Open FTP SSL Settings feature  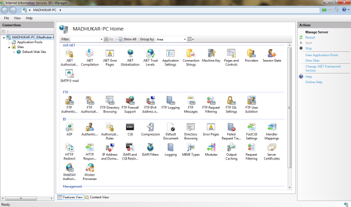[x=231, y=105]
